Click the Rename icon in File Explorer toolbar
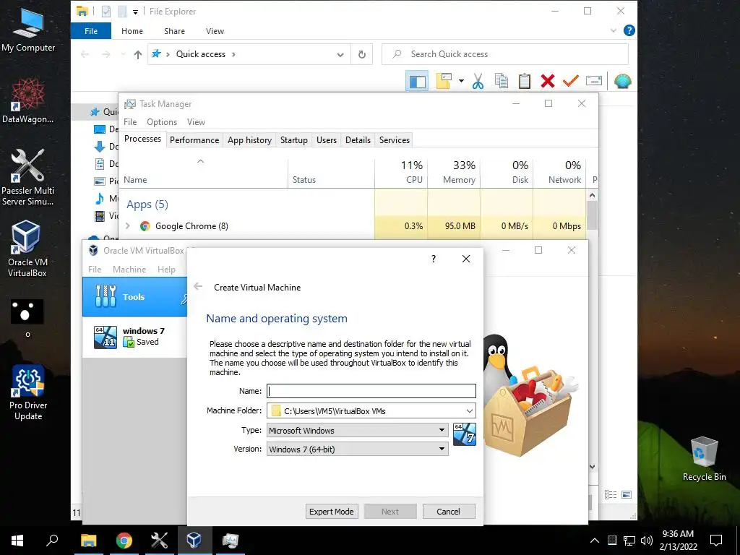This screenshot has width=740, height=555. point(594,81)
